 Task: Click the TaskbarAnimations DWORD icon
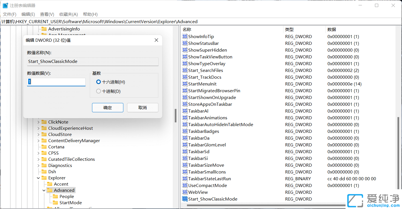(x=185, y=118)
